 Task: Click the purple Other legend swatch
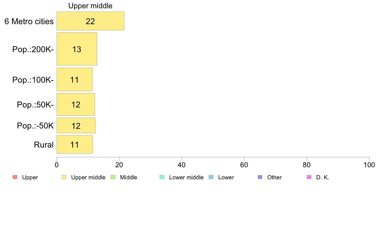[x=260, y=177]
